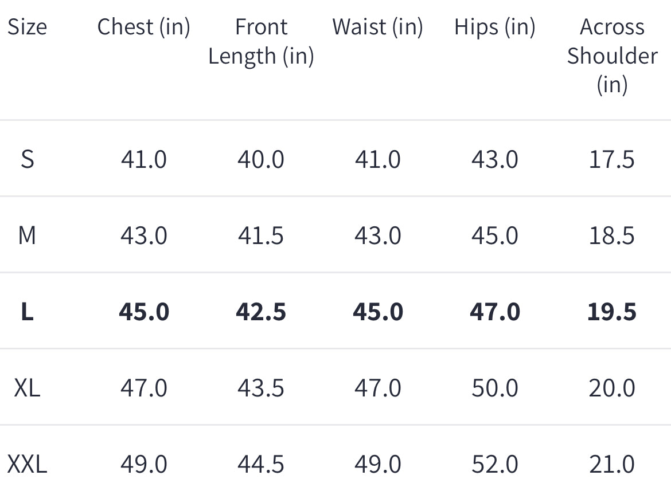Click the Across Shoulder (in) header
The height and width of the screenshot is (495, 671).
pos(612,56)
